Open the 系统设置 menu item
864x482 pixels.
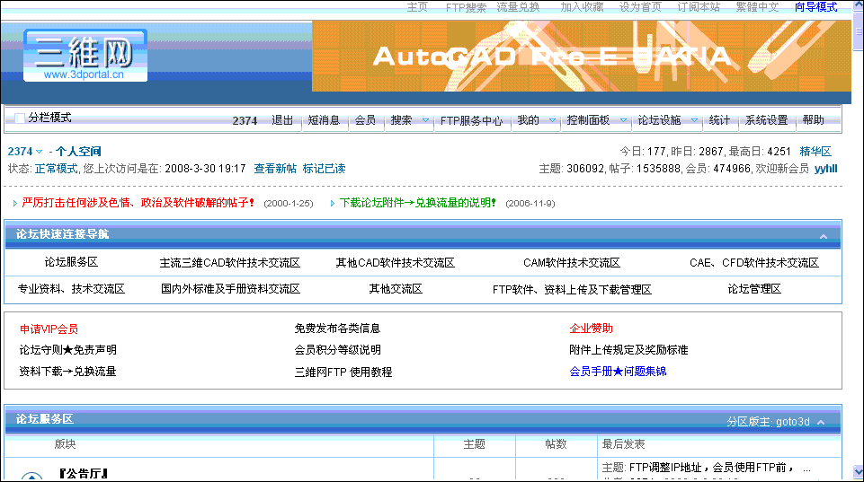pos(767,120)
